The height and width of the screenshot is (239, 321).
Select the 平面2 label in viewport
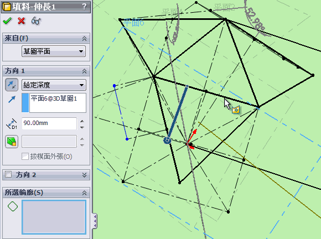(x=224, y=8)
